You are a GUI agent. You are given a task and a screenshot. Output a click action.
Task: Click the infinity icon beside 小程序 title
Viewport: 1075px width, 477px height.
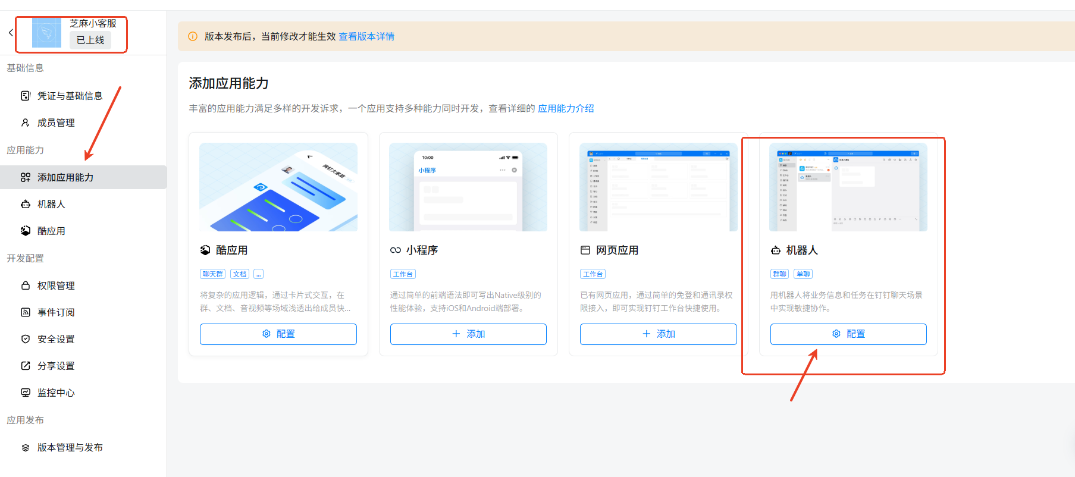(x=396, y=250)
